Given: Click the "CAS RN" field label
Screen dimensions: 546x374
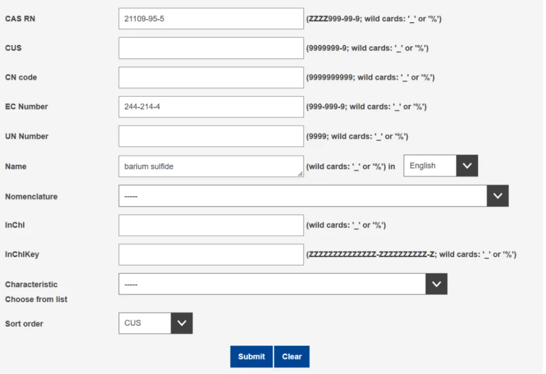Looking at the screenshot, I should pyautogui.click(x=20, y=19).
